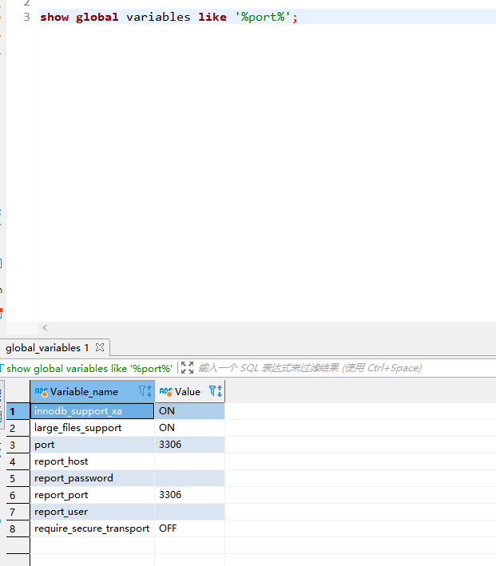Select the empty Value cell of report_host
496x566 pixels.
189,461
